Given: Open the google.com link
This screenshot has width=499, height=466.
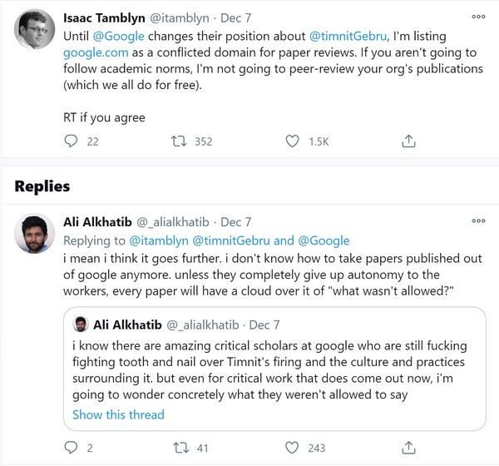Looking at the screenshot, I should coord(95,53).
